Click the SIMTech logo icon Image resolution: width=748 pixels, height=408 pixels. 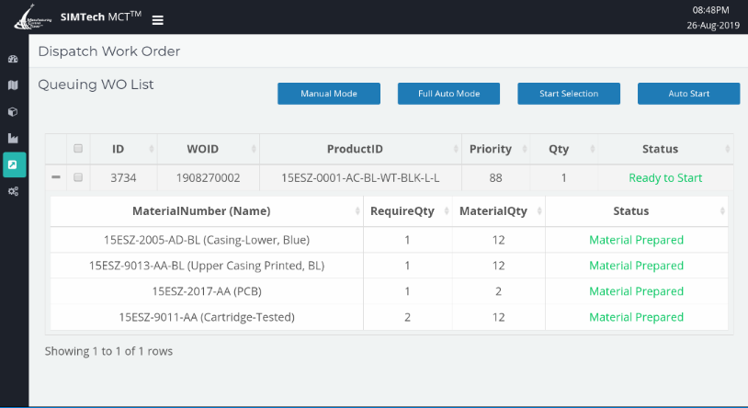click(x=32, y=17)
